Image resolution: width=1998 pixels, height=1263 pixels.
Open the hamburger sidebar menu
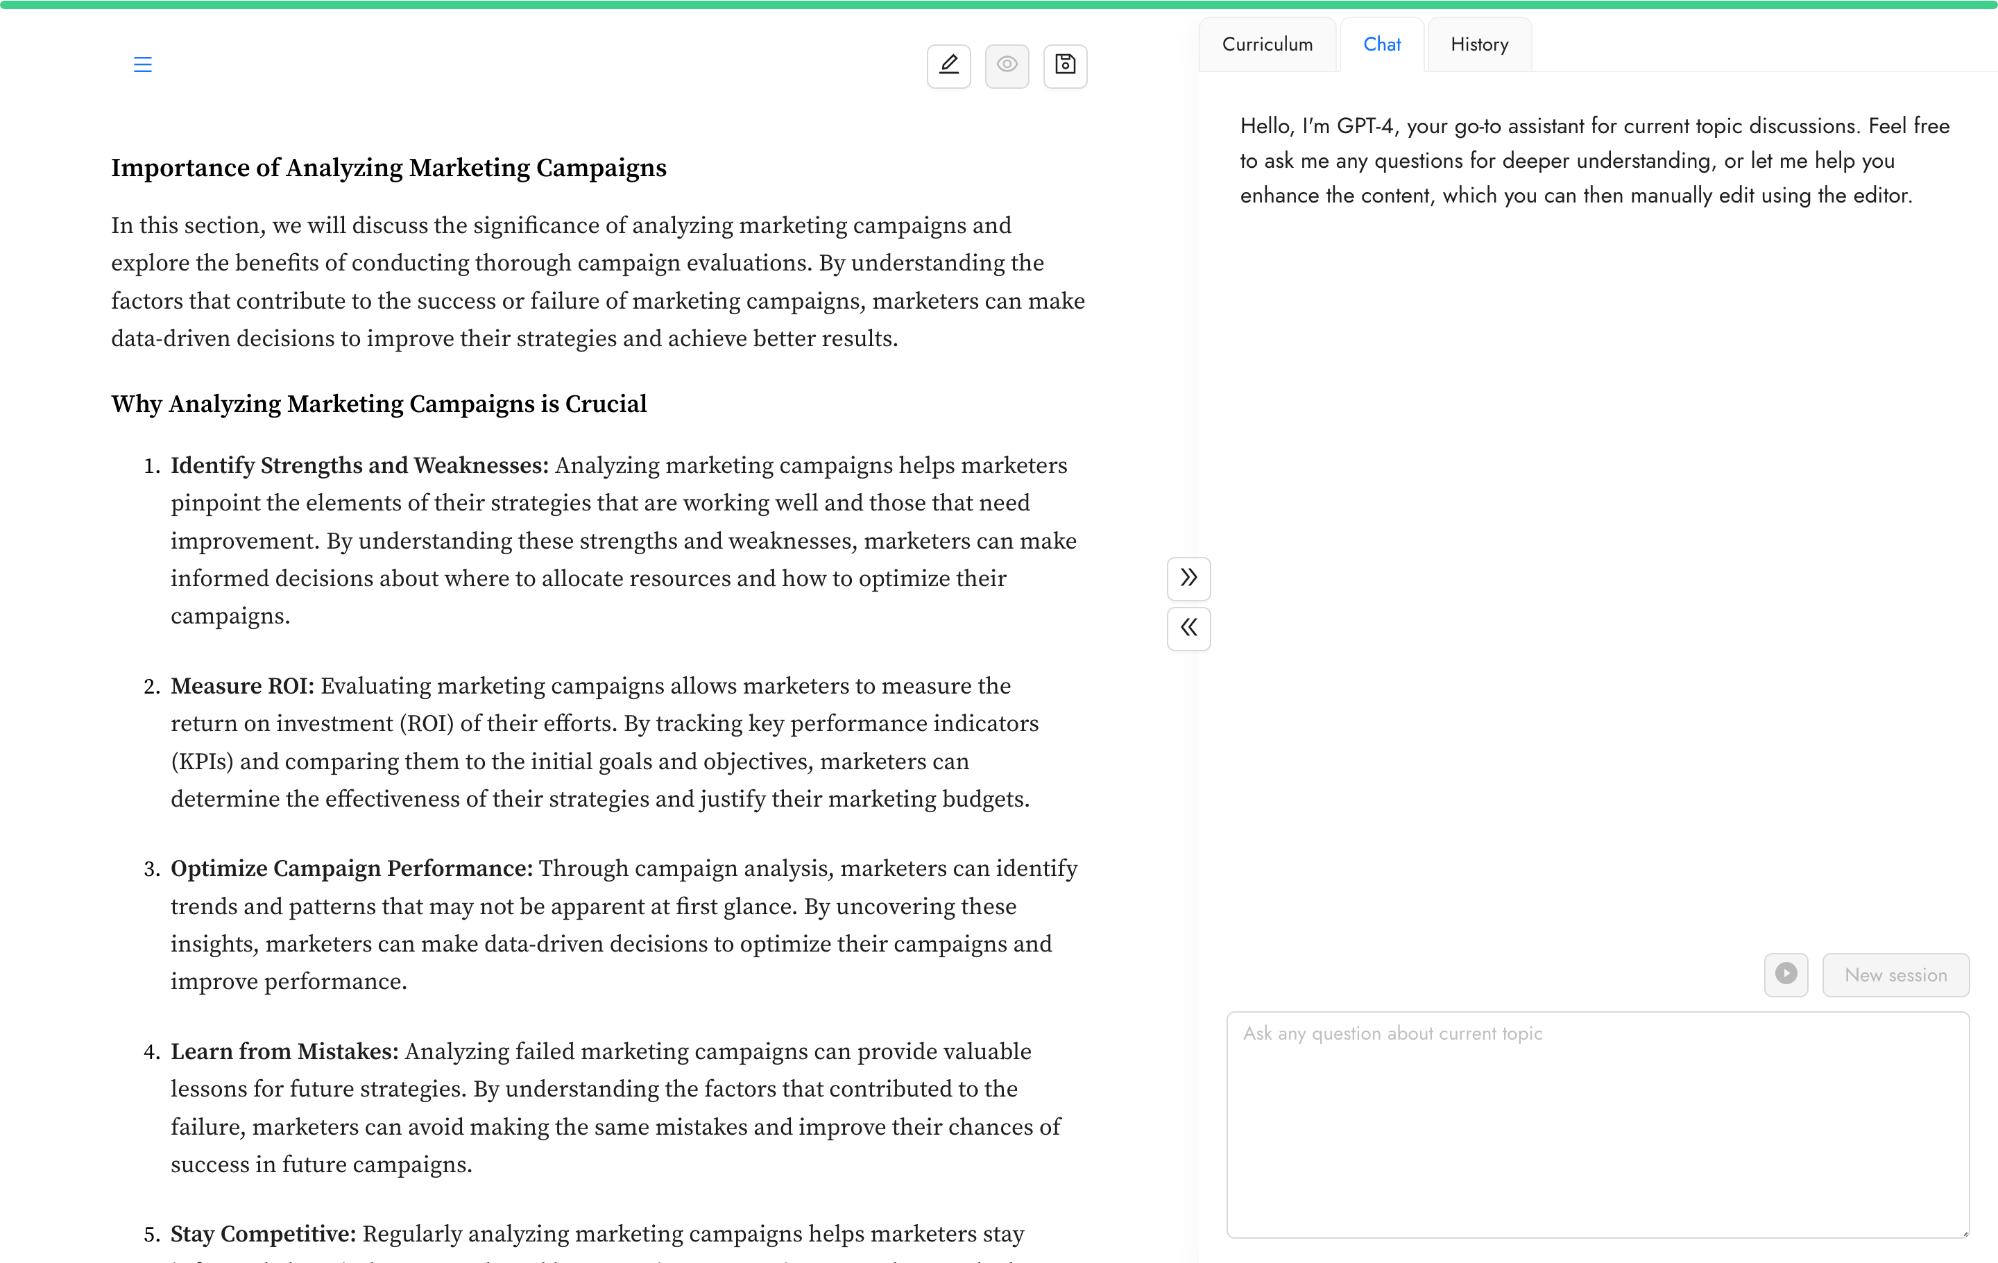coord(143,65)
